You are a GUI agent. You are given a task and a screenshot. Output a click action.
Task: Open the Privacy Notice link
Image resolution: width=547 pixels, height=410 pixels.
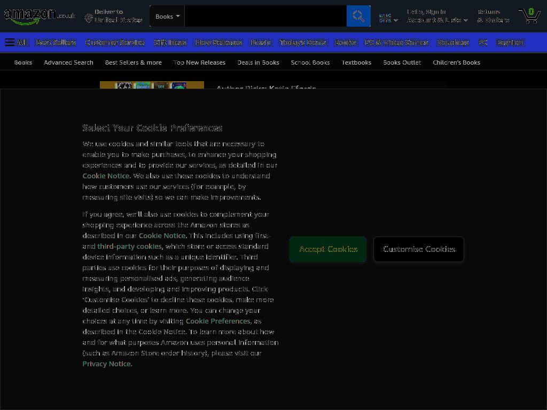click(106, 364)
